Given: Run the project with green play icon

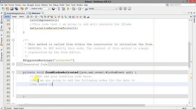Looking at the screenshot, I should [68, 9].
